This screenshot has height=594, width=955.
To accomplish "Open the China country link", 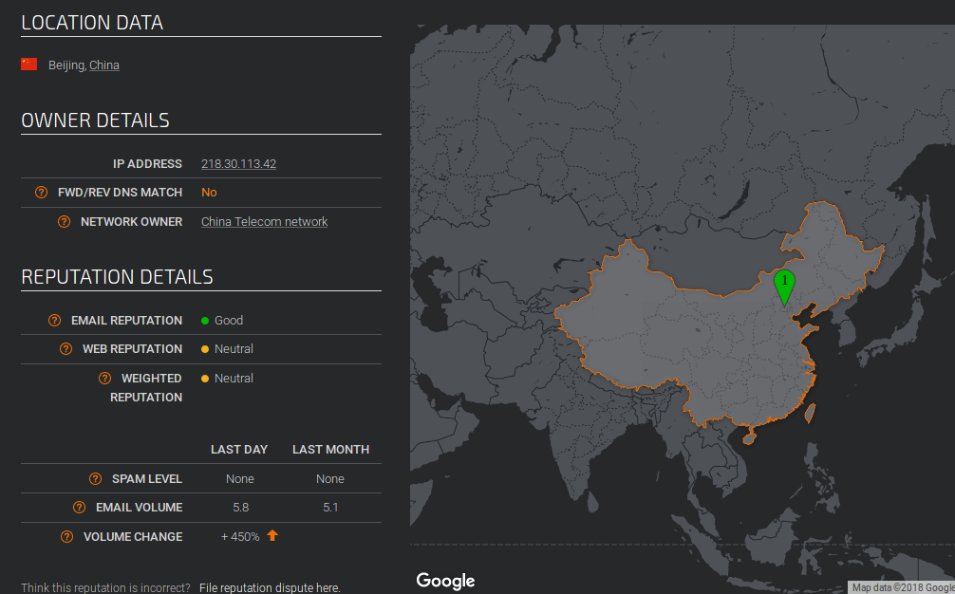I will pos(104,65).
